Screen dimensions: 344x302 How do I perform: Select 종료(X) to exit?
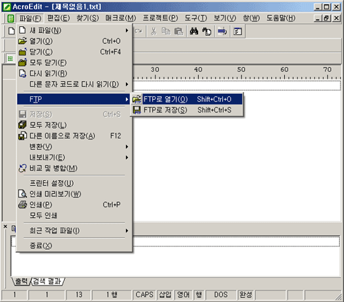[x=75, y=246]
